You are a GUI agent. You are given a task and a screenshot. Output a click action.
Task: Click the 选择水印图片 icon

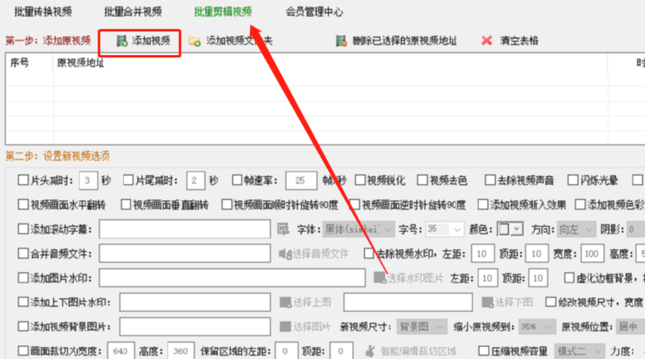(380, 278)
